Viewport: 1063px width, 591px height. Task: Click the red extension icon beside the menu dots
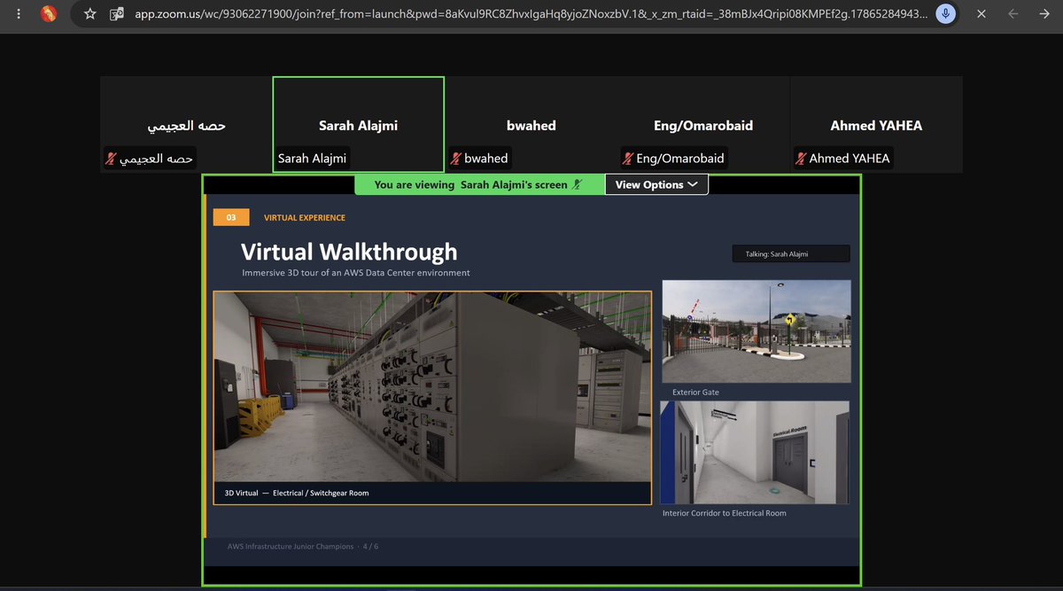(x=50, y=13)
